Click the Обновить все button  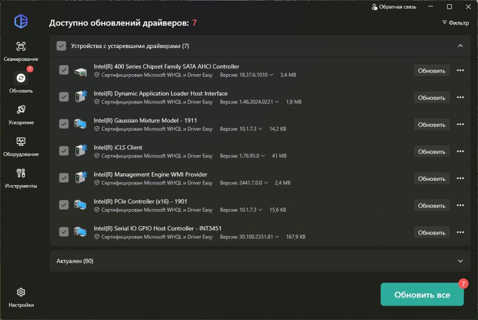[x=422, y=294]
